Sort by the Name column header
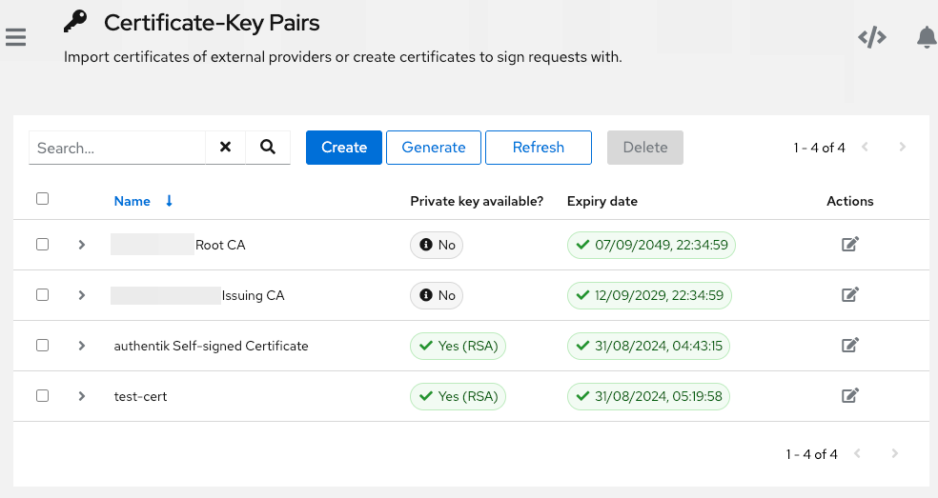The width and height of the screenshot is (938, 498). tap(133, 201)
